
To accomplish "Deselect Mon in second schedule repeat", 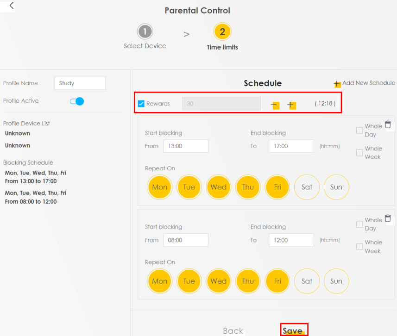I will coord(159,281).
